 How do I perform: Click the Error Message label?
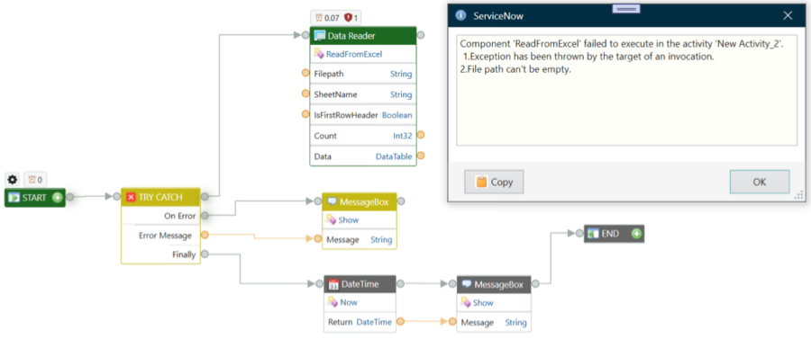pyautogui.click(x=165, y=236)
